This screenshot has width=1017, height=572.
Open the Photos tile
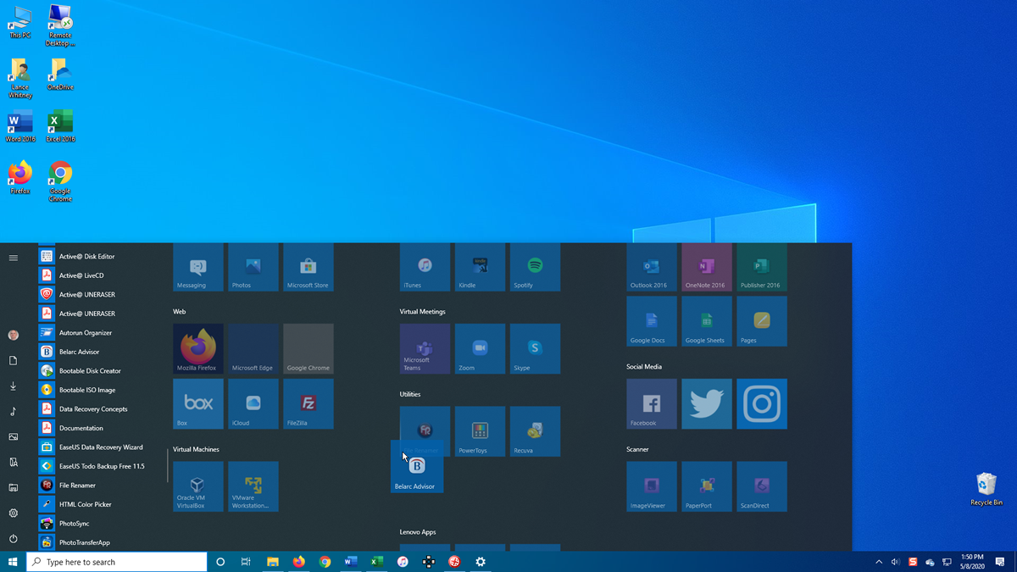click(253, 268)
